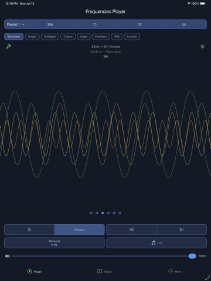Go to the sixth visualization page dot
The height and width of the screenshot is (281, 211).
(120, 213)
